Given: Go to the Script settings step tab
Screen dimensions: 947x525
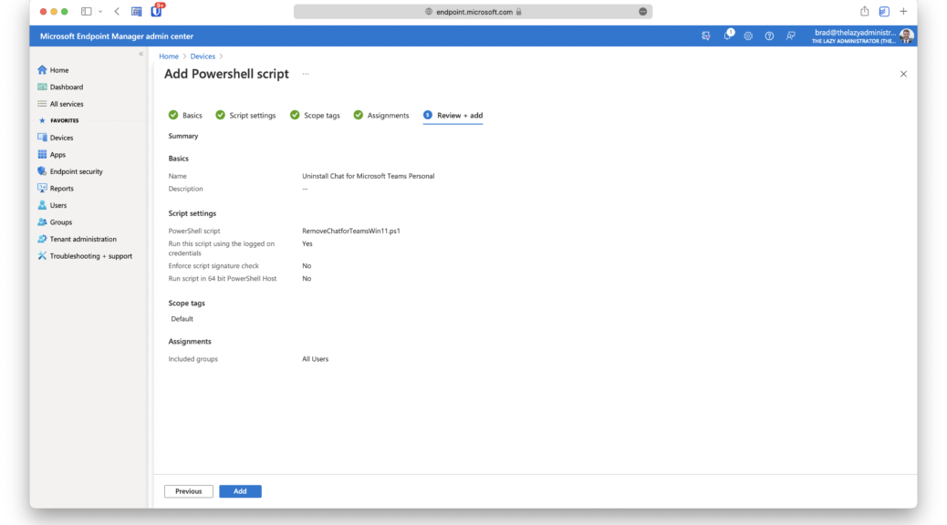Looking at the screenshot, I should pyautogui.click(x=245, y=115).
